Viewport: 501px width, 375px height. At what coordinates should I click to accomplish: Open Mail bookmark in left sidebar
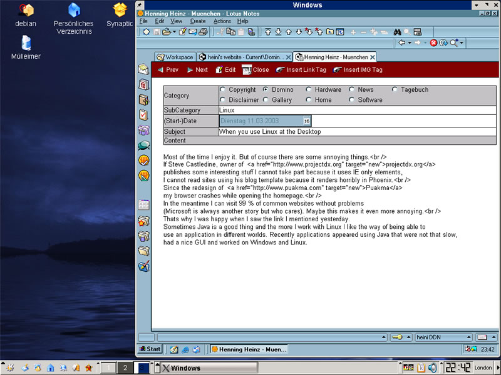tap(143, 69)
